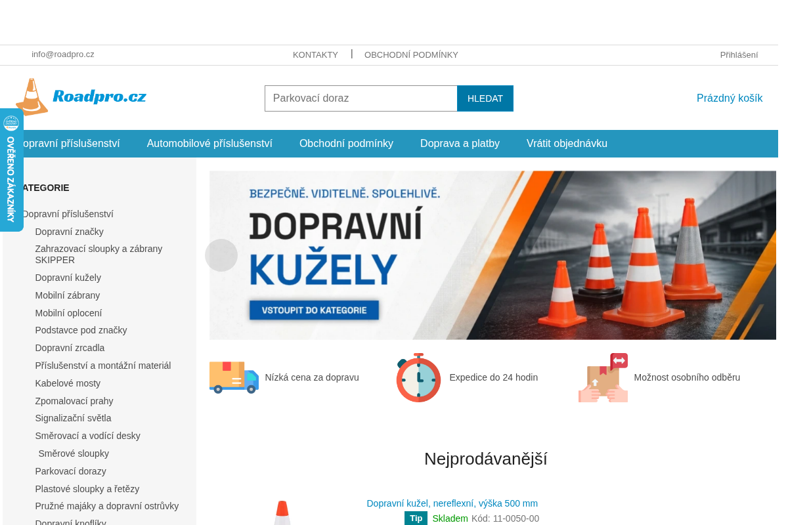Click the Roadpro.cz cone logo

coord(81,97)
